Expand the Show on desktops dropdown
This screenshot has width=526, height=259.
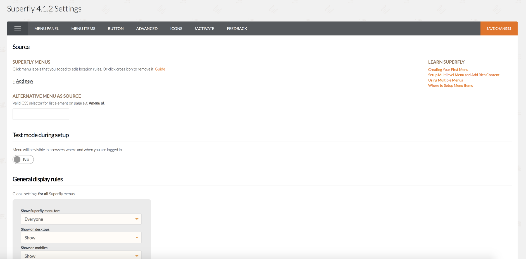coord(81,238)
